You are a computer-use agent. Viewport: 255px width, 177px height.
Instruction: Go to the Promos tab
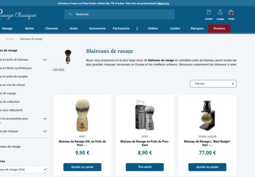pos(219,28)
